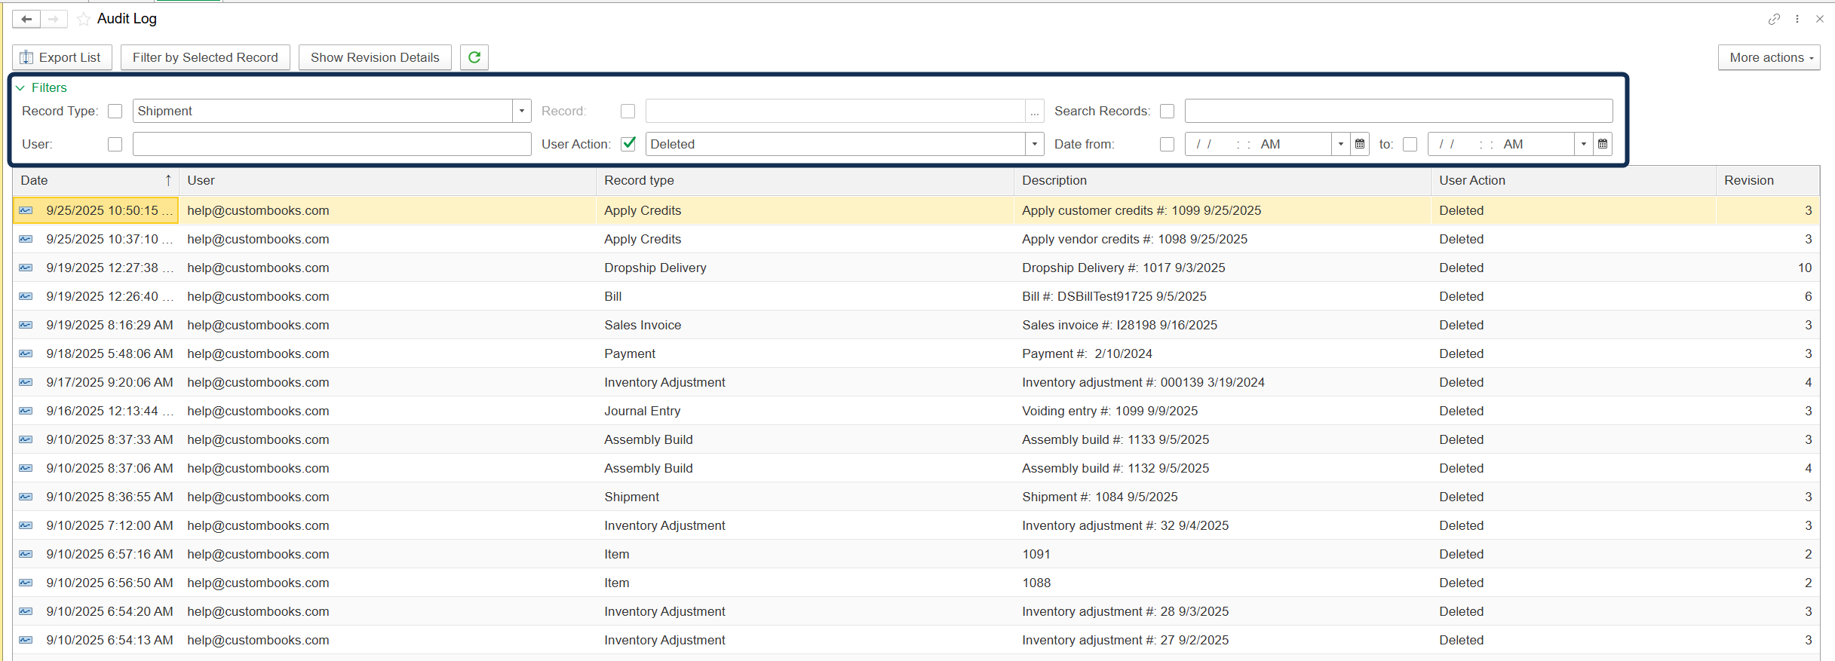Screen dimensions: 1835x661
Task: Click the forward arrow navigation icon
Action: click(x=54, y=19)
